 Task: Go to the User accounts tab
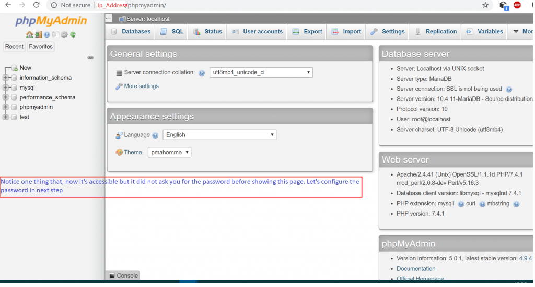[x=257, y=32]
